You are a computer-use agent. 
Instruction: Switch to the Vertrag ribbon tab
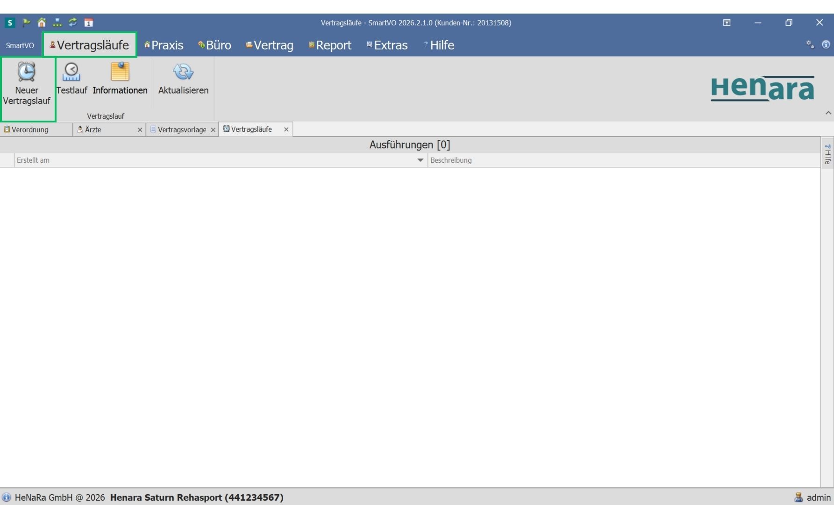click(x=270, y=45)
